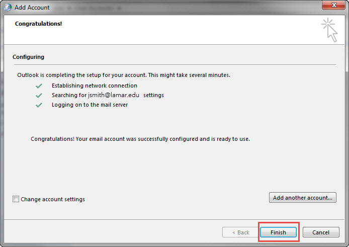Viewport: 349px width, 247px height.
Task: Enable the Change account settings checkbox
Action: click(x=16, y=199)
